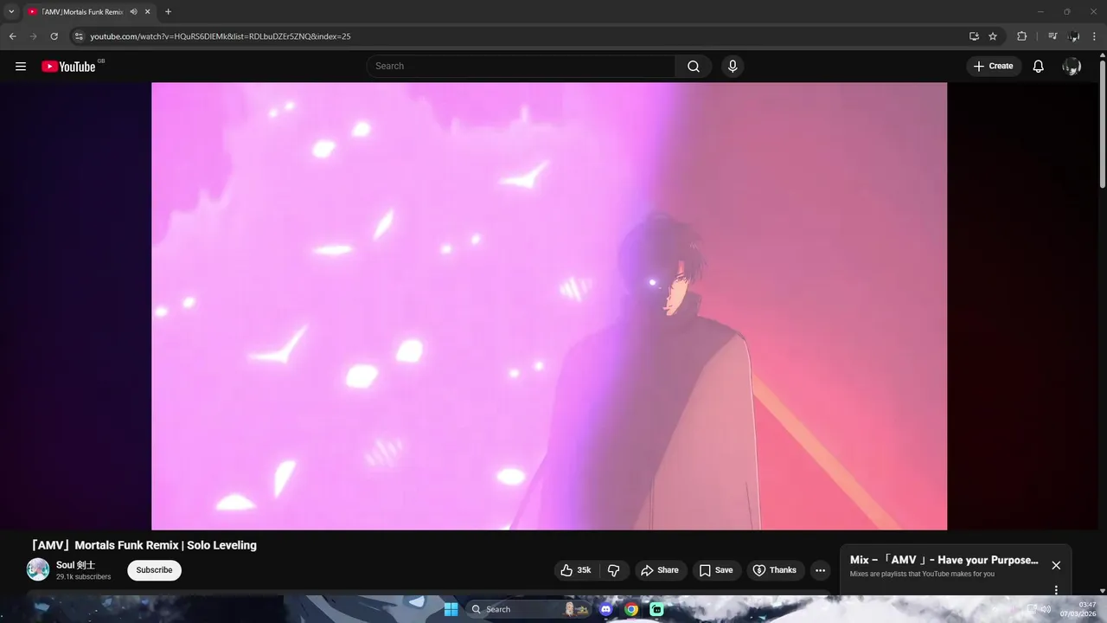Subscribe to the Soul channel
Image resolution: width=1107 pixels, height=623 pixels.
coord(154,570)
